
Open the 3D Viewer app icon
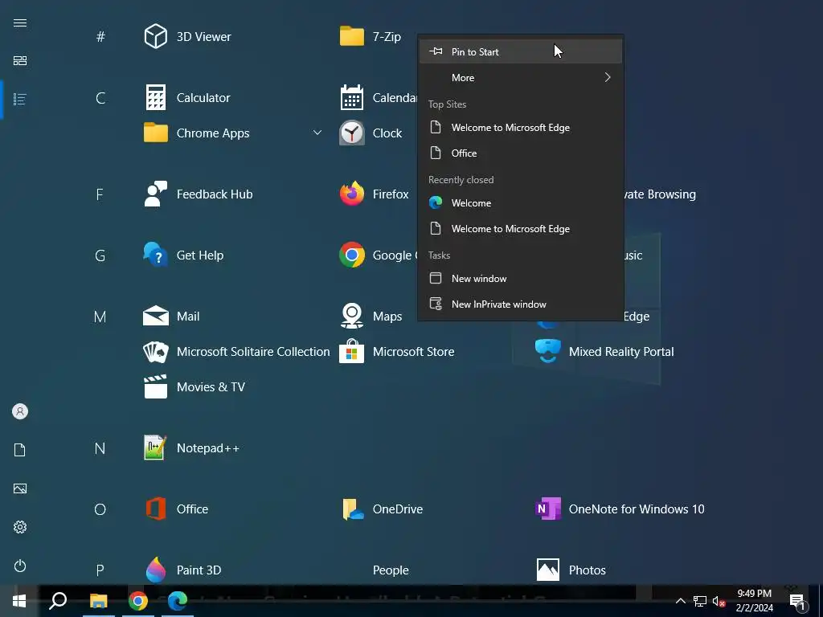pyautogui.click(x=156, y=36)
